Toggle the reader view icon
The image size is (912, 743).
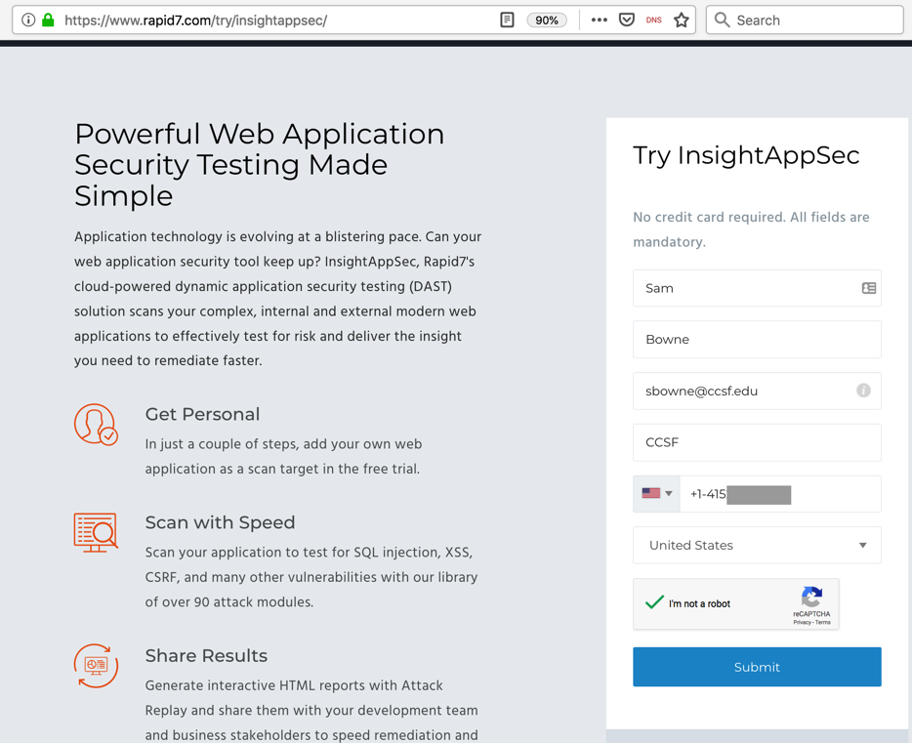(507, 20)
